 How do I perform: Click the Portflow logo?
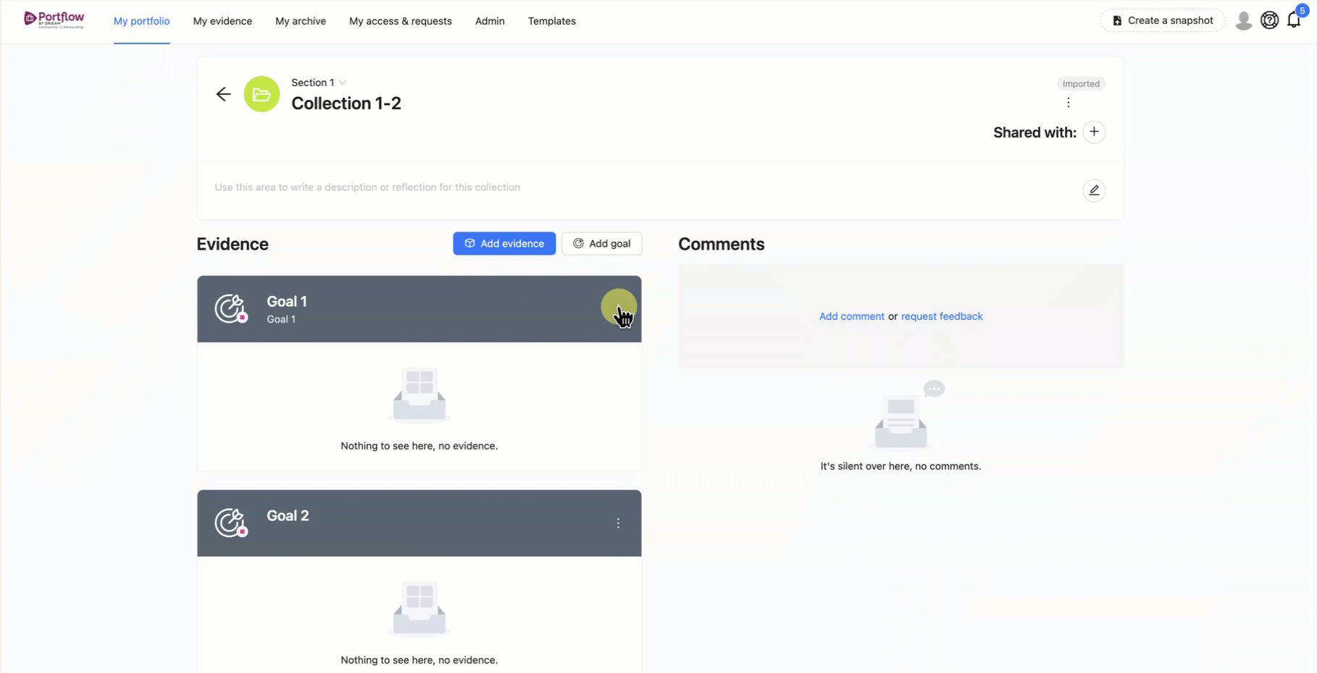tap(54, 20)
